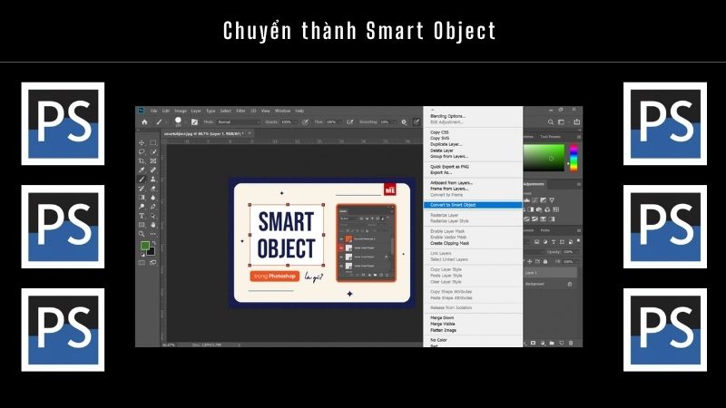Select the Dodge tool
The height and width of the screenshot is (408, 726).
(142, 207)
